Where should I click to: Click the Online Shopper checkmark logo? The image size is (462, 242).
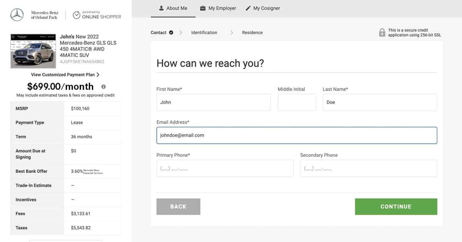77,15
